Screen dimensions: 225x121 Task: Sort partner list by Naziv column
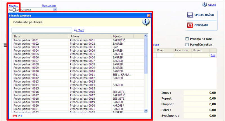point(40,36)
